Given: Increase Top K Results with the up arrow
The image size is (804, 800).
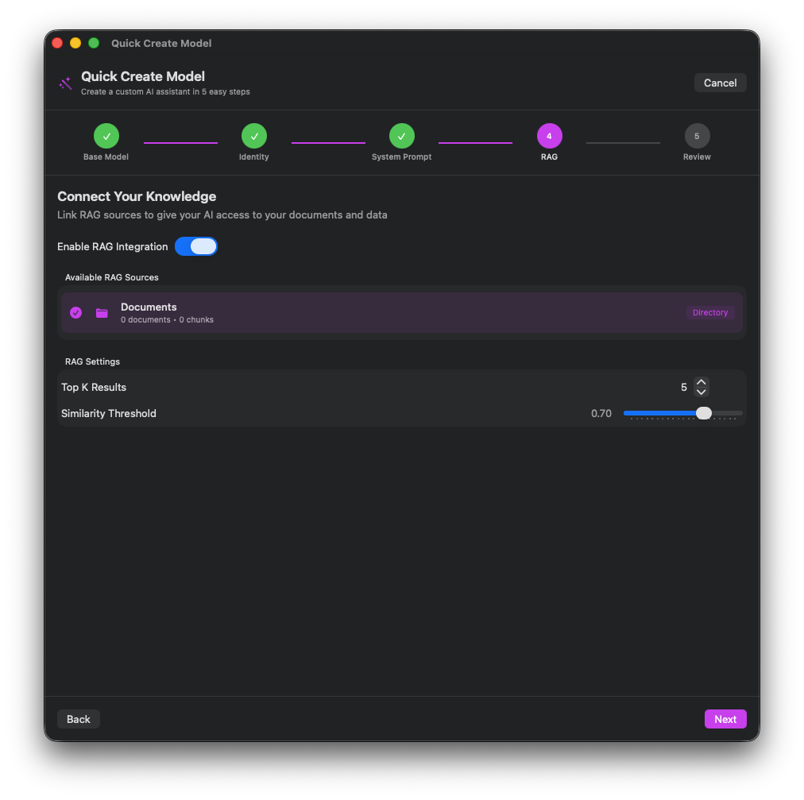Looking at the screenshot, I should tap(701, 382).
